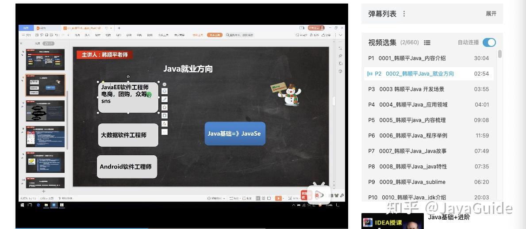Screen dimensions: 526x229
Task: Click the pen style icon on shape toolbar
Action: (x=165, y=99)
